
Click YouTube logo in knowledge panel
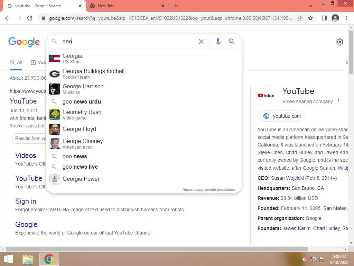(x=266, y=96)
